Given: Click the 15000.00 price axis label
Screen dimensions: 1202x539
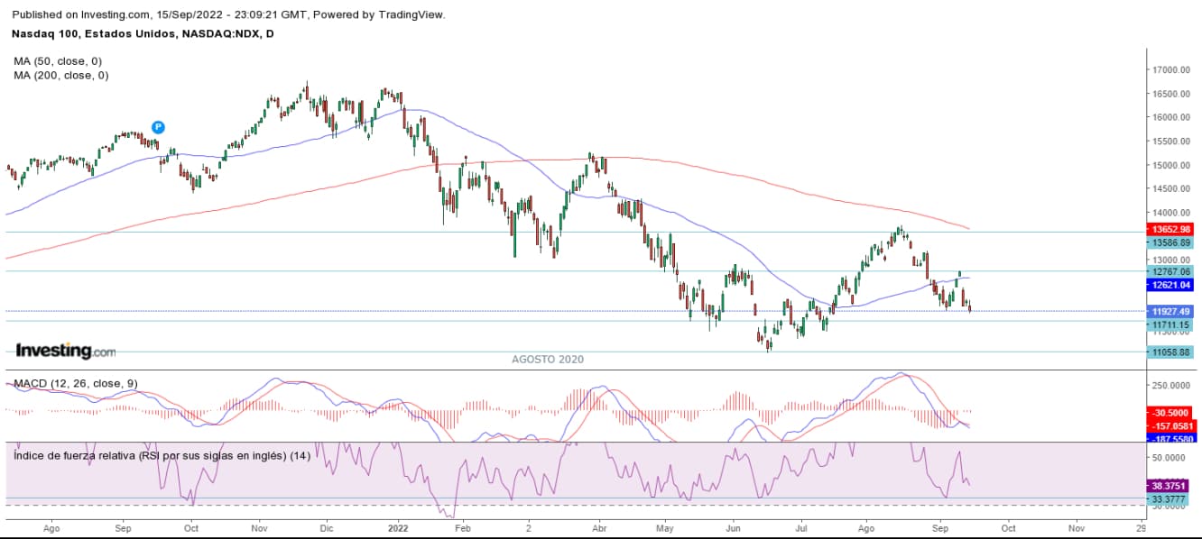Looking at the screenshot, I should (x=1170, y=166).
